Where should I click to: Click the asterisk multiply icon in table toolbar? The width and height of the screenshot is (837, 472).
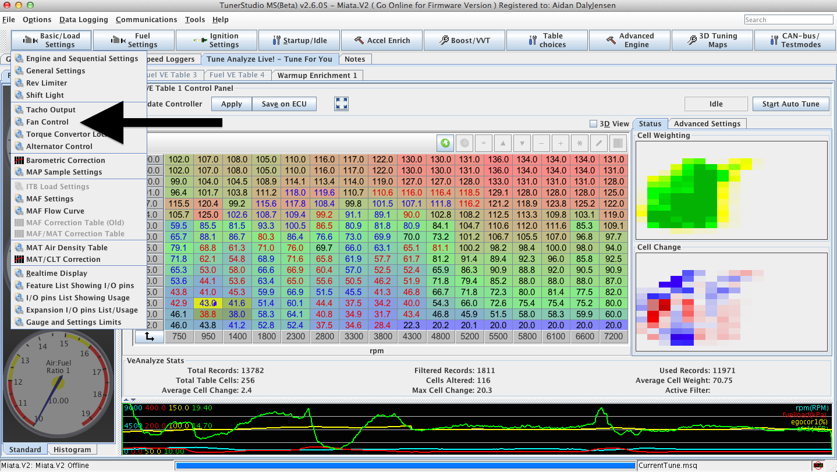point(580,143)
